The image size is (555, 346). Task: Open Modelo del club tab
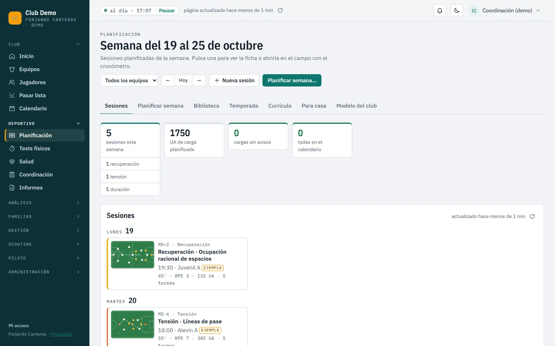[357, 106]
